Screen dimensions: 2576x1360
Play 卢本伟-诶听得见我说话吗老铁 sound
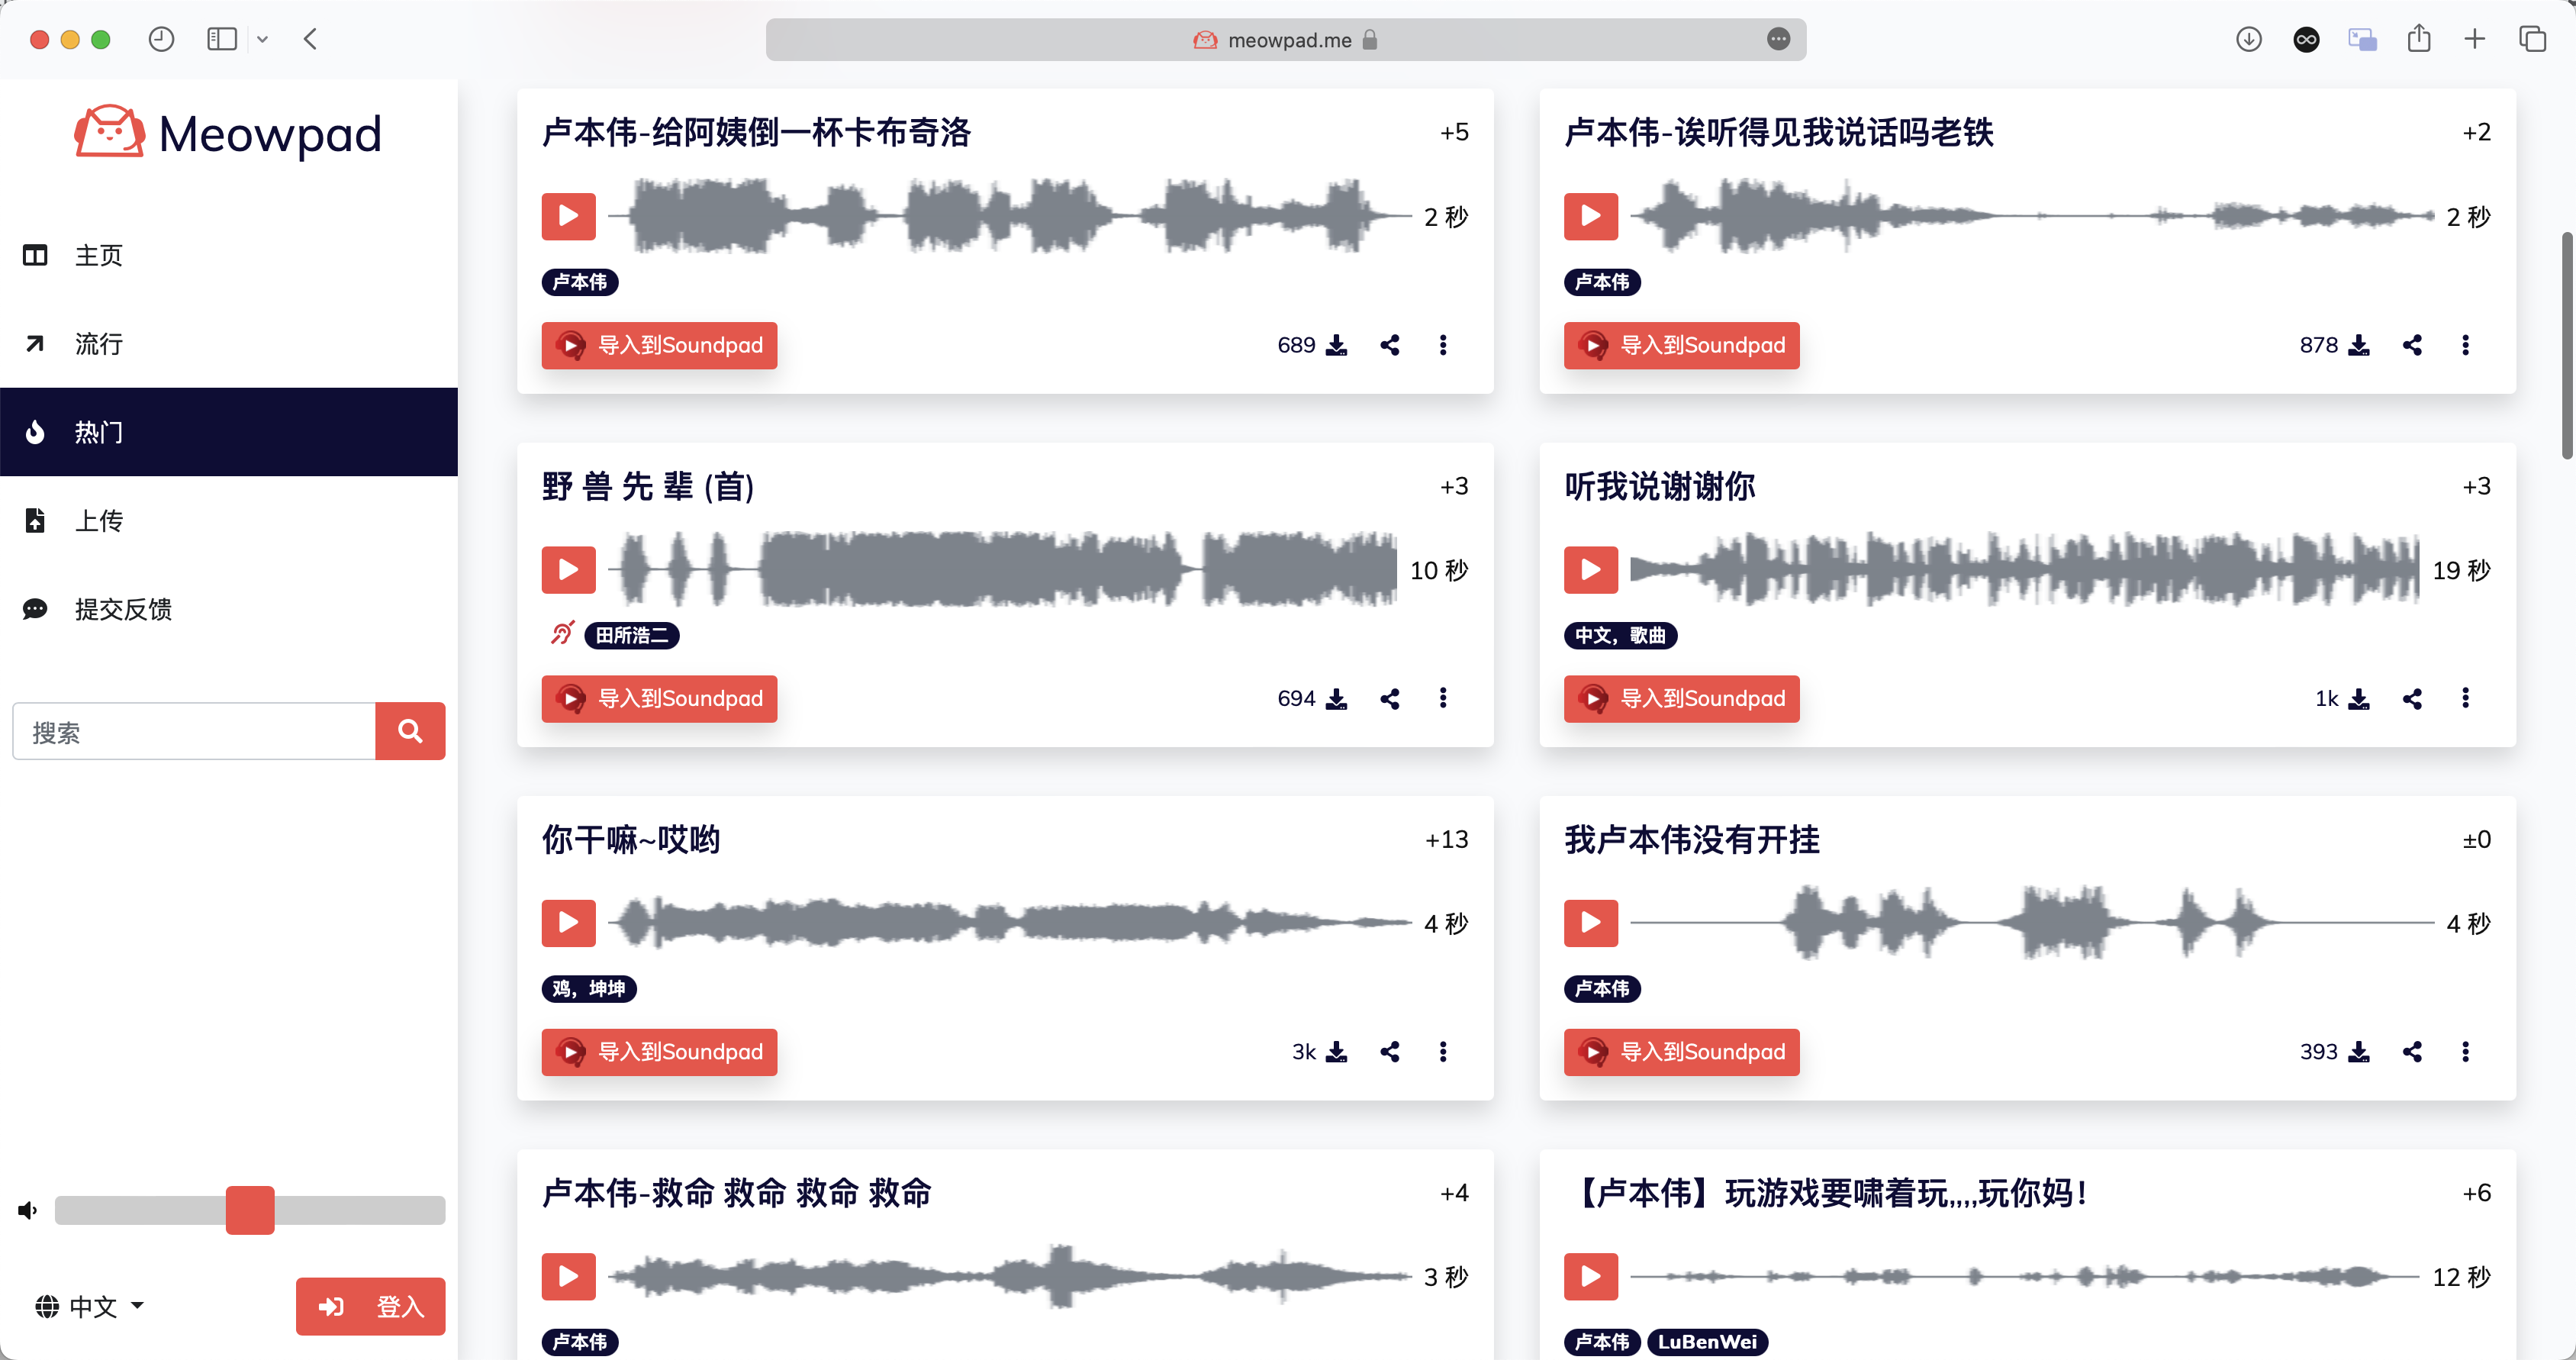pos(1590,216)
